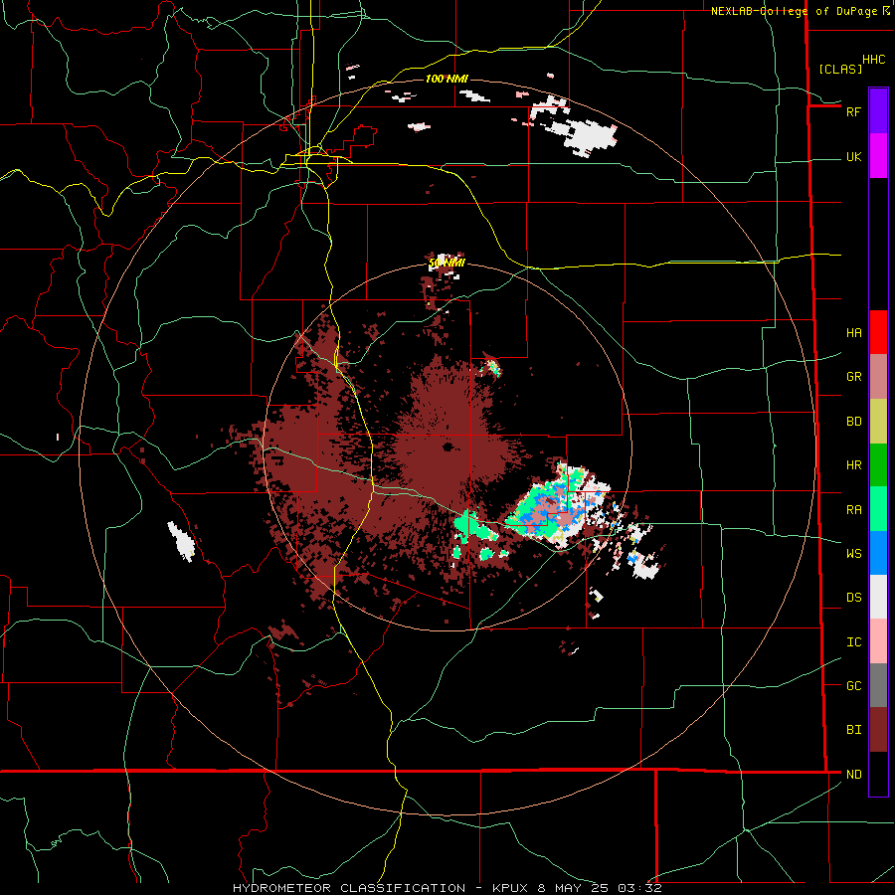The width and height of the screenshot is (895, 895).
Task: Select the IC legend label
Action: 853,642
